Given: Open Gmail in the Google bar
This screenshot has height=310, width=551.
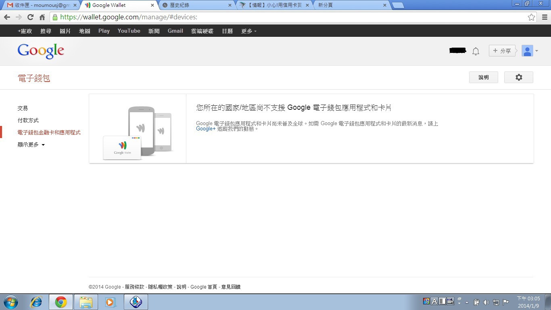Looking at the screenshot, I should [175, 31].
